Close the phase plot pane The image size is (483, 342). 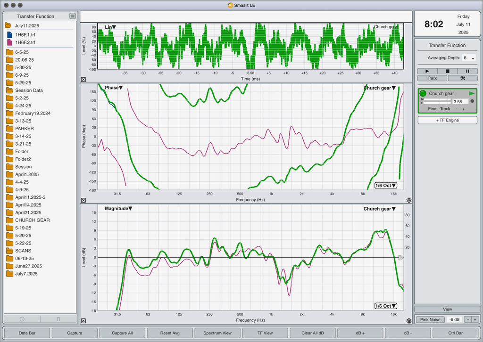(x=83, y=200)
